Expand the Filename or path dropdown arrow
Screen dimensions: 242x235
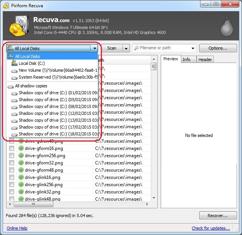193,48
